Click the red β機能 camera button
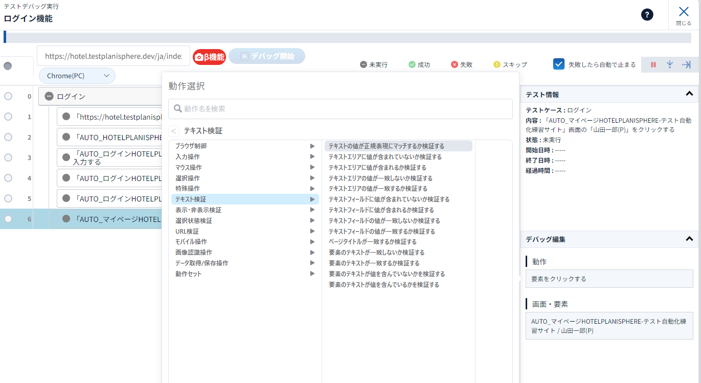The height and width of the screenshot is (383, 701). coord(209,57)
